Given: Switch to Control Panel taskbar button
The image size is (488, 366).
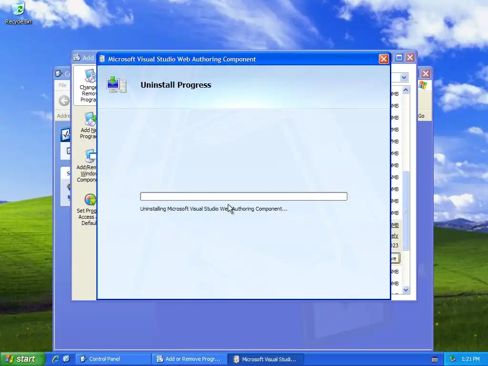Looking at the screenshot, I should click(113, 359).
